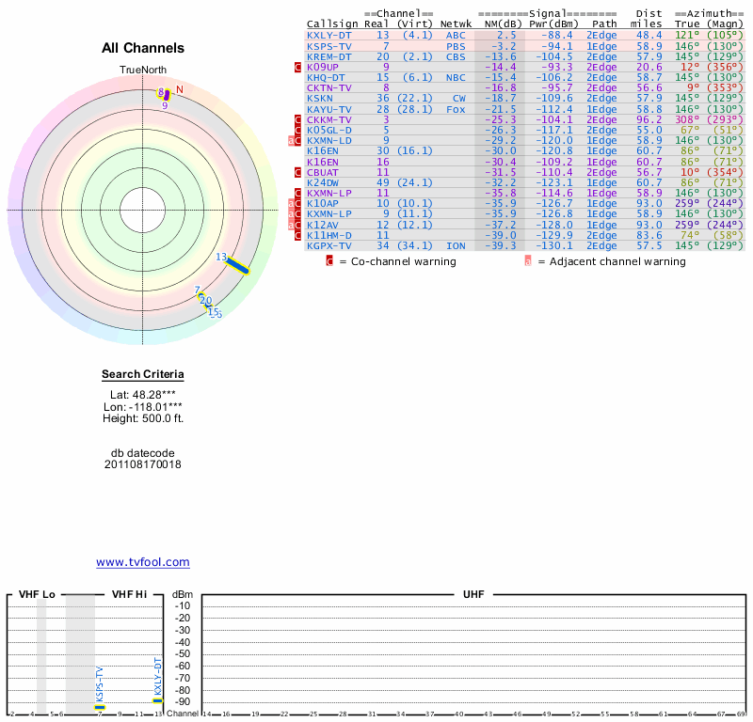Click the co-channel icon beside K05GL-D
Image resolution: width=753 pixels, height=722 pixels.
click(297, 131)
